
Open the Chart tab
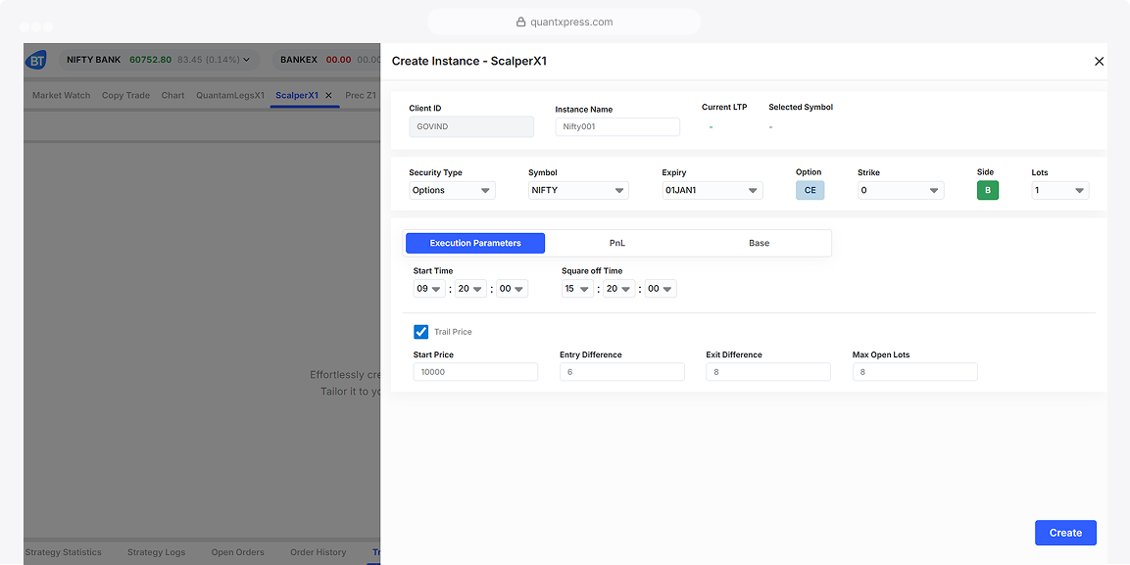[172, 95]
